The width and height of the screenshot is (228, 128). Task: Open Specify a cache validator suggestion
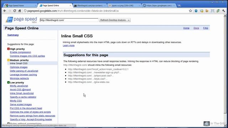[23, 97]
